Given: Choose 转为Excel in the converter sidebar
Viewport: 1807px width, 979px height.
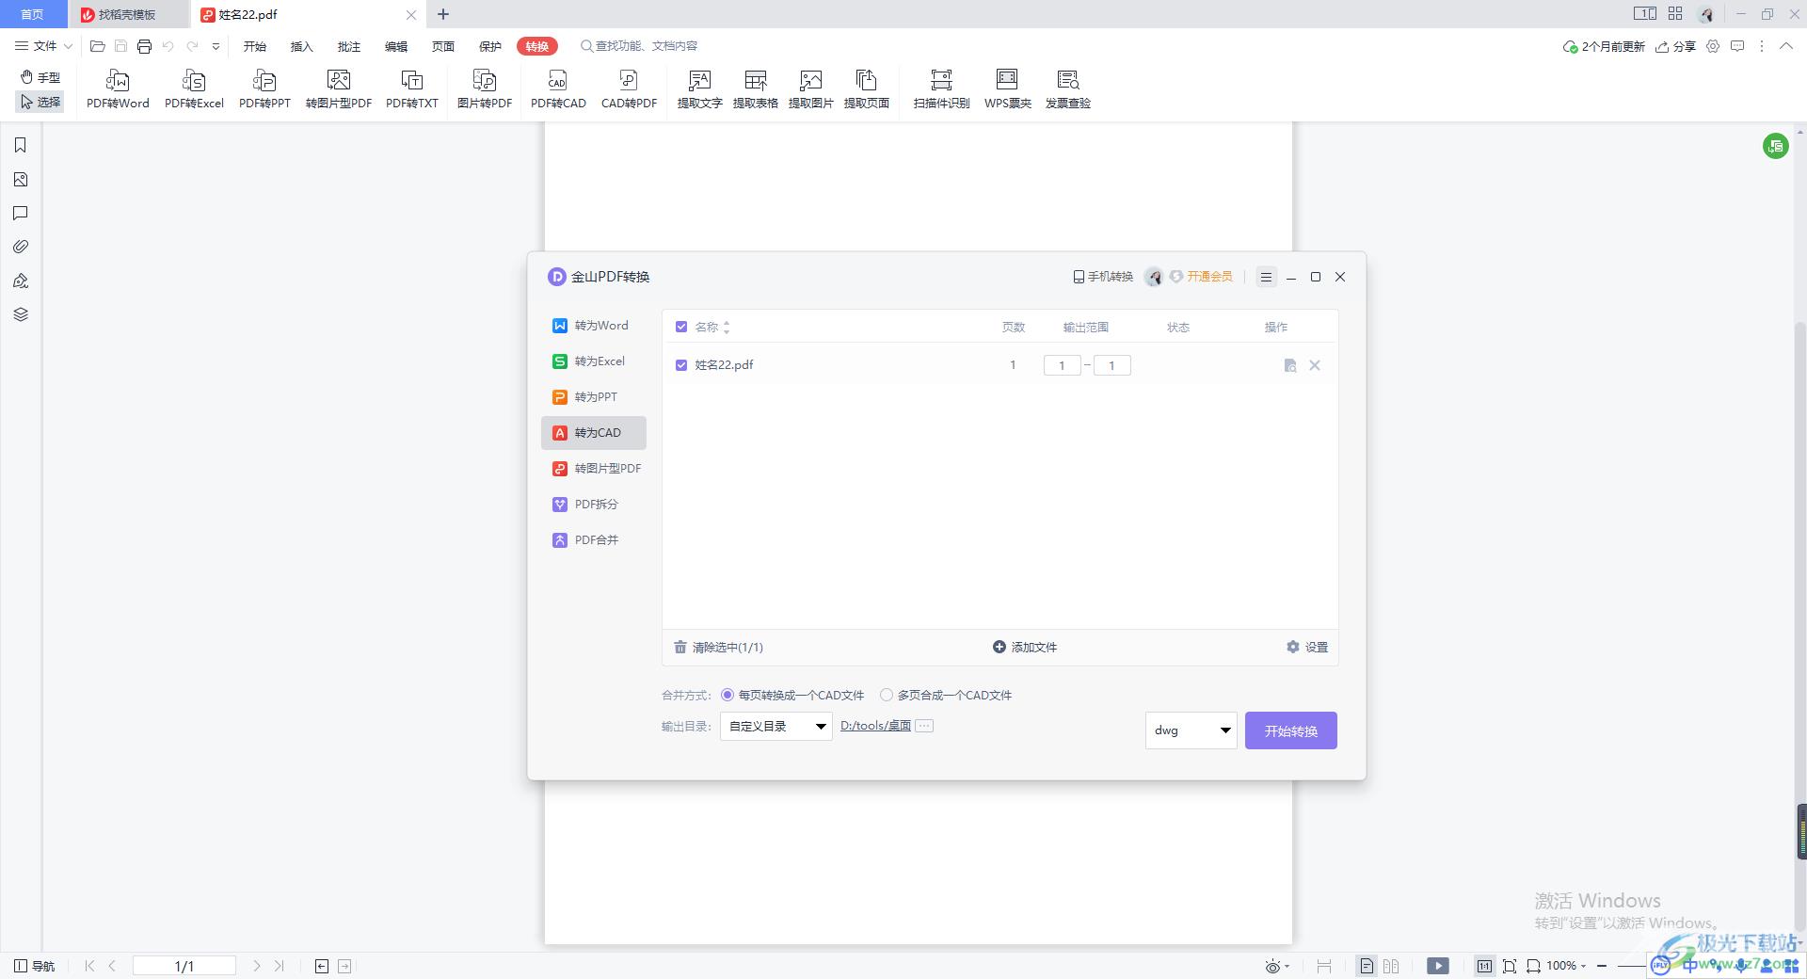Looking at the screenshot, I should tap(593, 361).
